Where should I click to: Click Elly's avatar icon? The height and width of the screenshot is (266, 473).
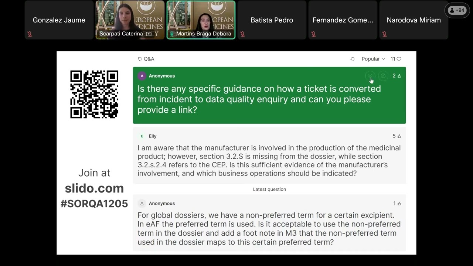tap(142, 136)
